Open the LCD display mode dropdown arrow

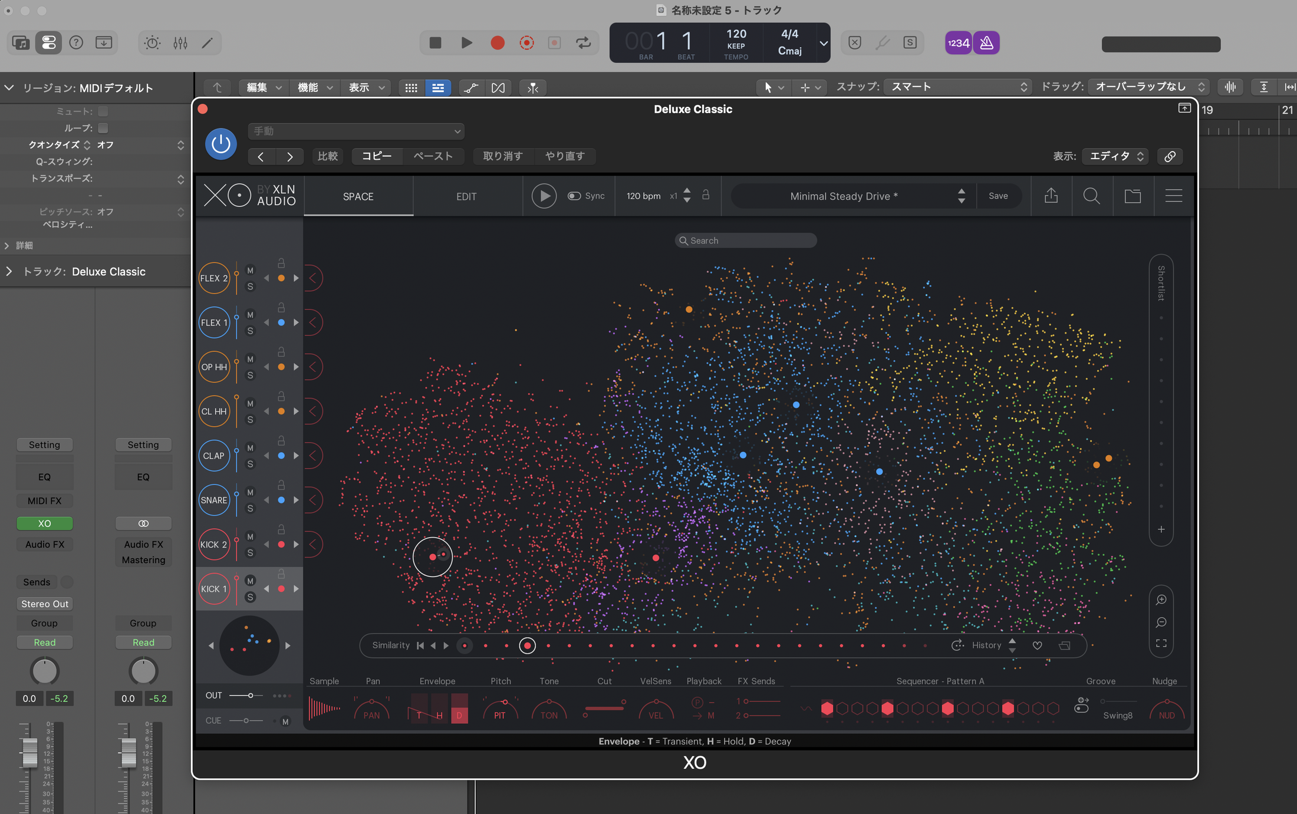coord(824,43)
